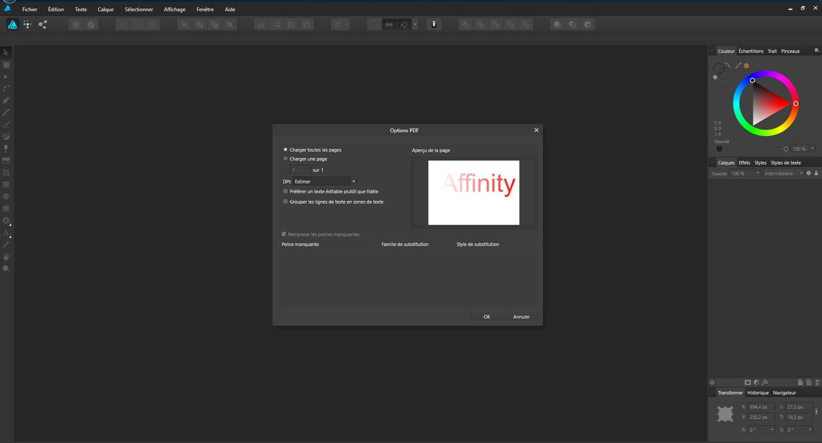Select the Color Picker tool in left toolbar
822x443 pixels.
(x=6, y=245)
